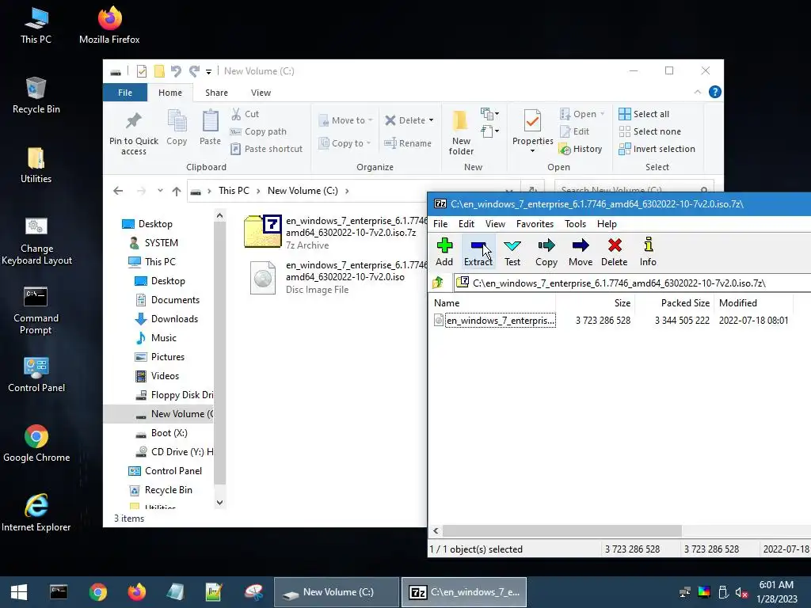
Task: Open Info in 7-Zip toolbar
Action: click(648, 253)
